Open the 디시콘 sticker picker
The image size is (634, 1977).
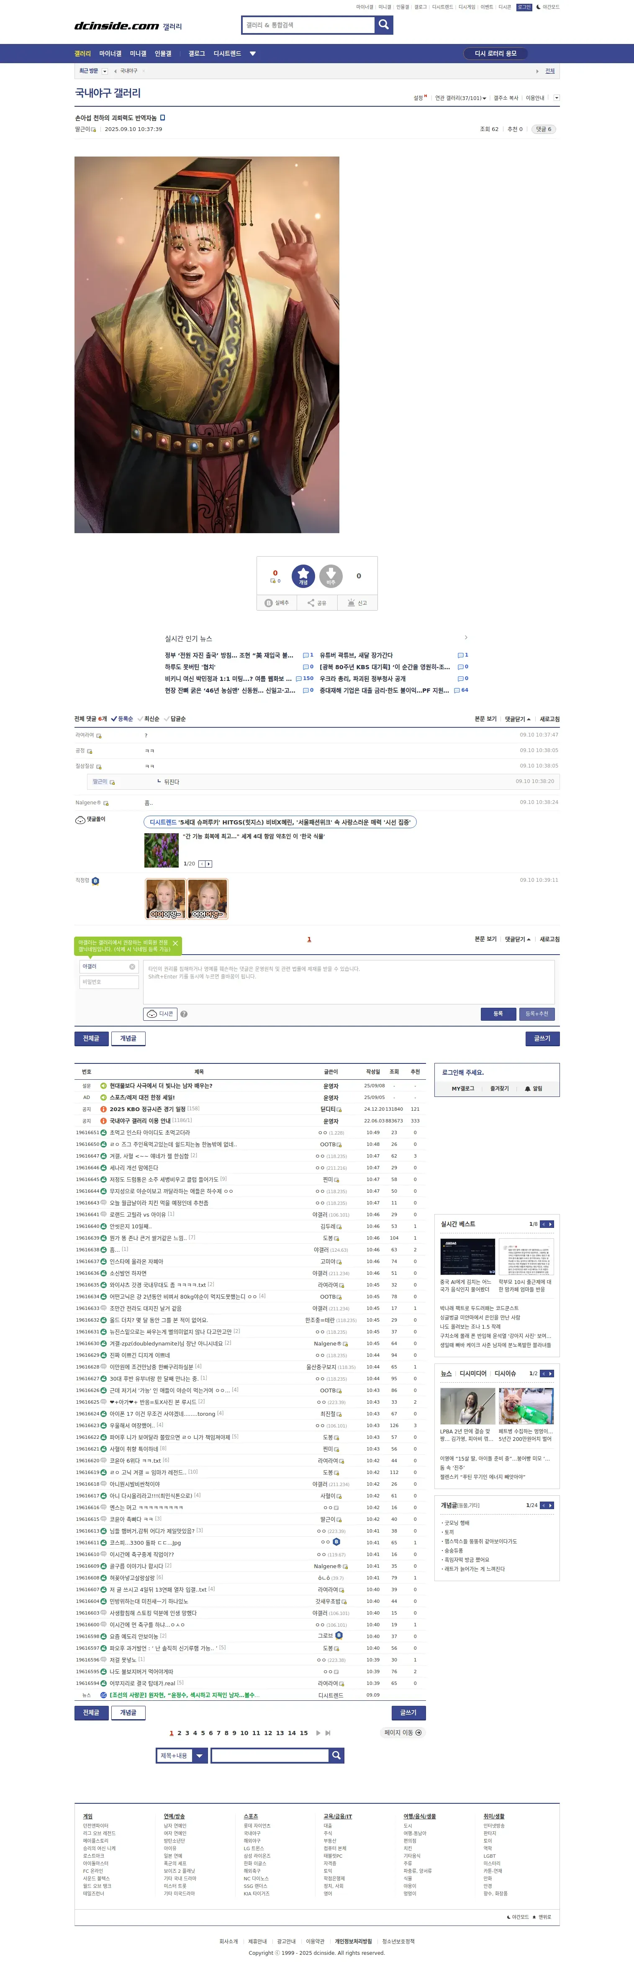tap(160, 1014)
